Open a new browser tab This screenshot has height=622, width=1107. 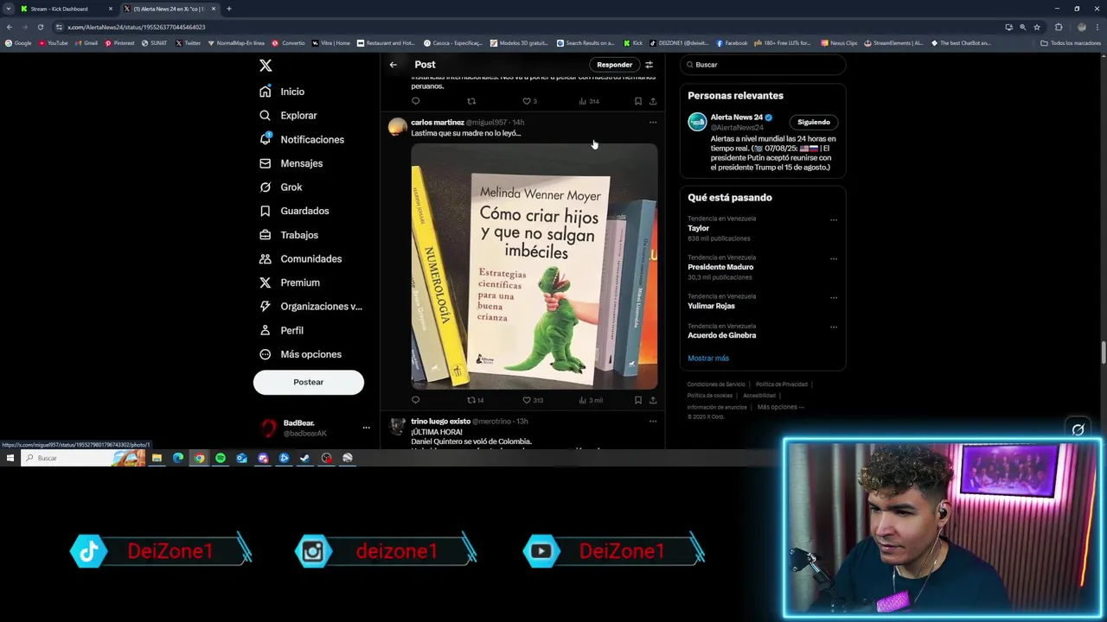(x=228, y=9)
